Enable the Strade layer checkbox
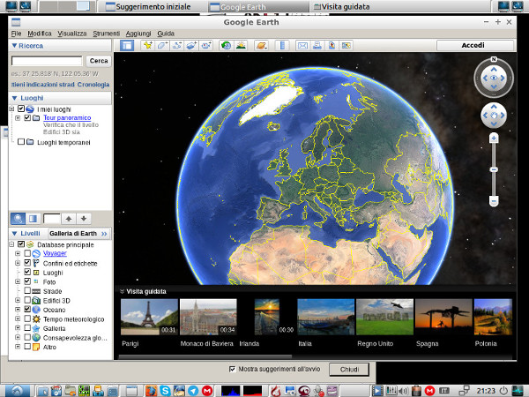Viewport: 529px width, 397px height. point(27,290)
